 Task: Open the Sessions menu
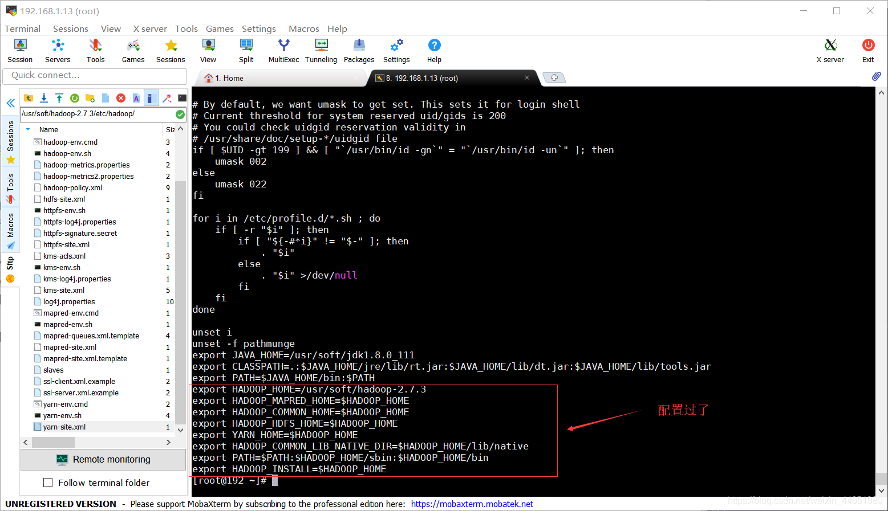[x=71, y=28]
